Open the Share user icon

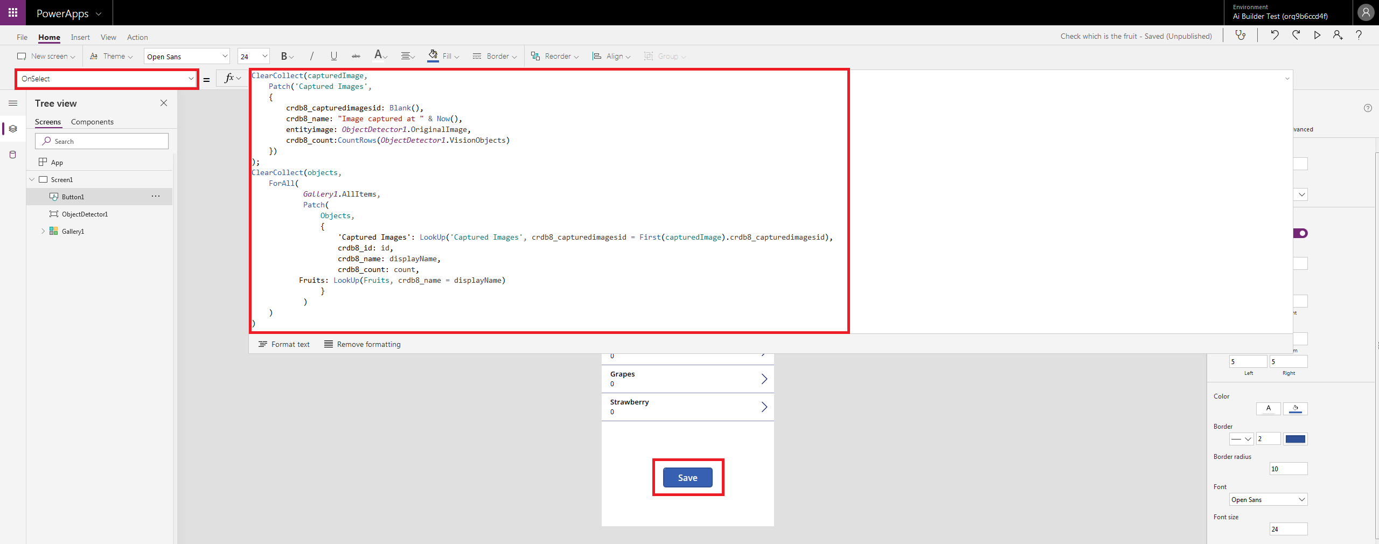pos(1338,36)
